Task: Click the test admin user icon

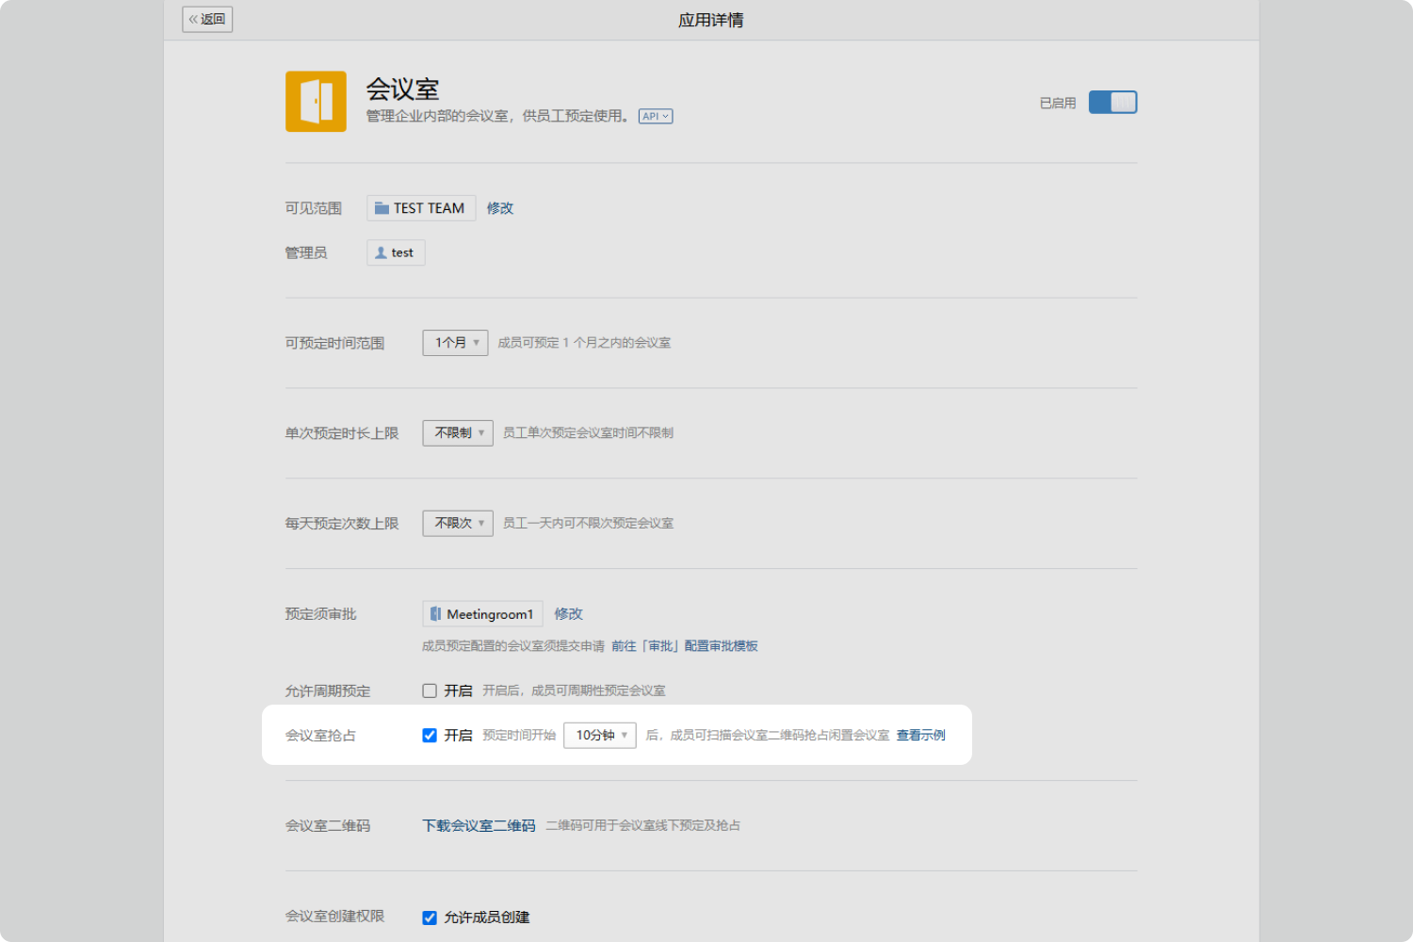Action: (x=381, y=252)
